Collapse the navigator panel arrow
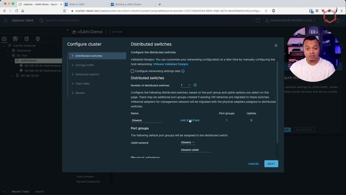Screen dimensions: 346x195 point(68,30)
